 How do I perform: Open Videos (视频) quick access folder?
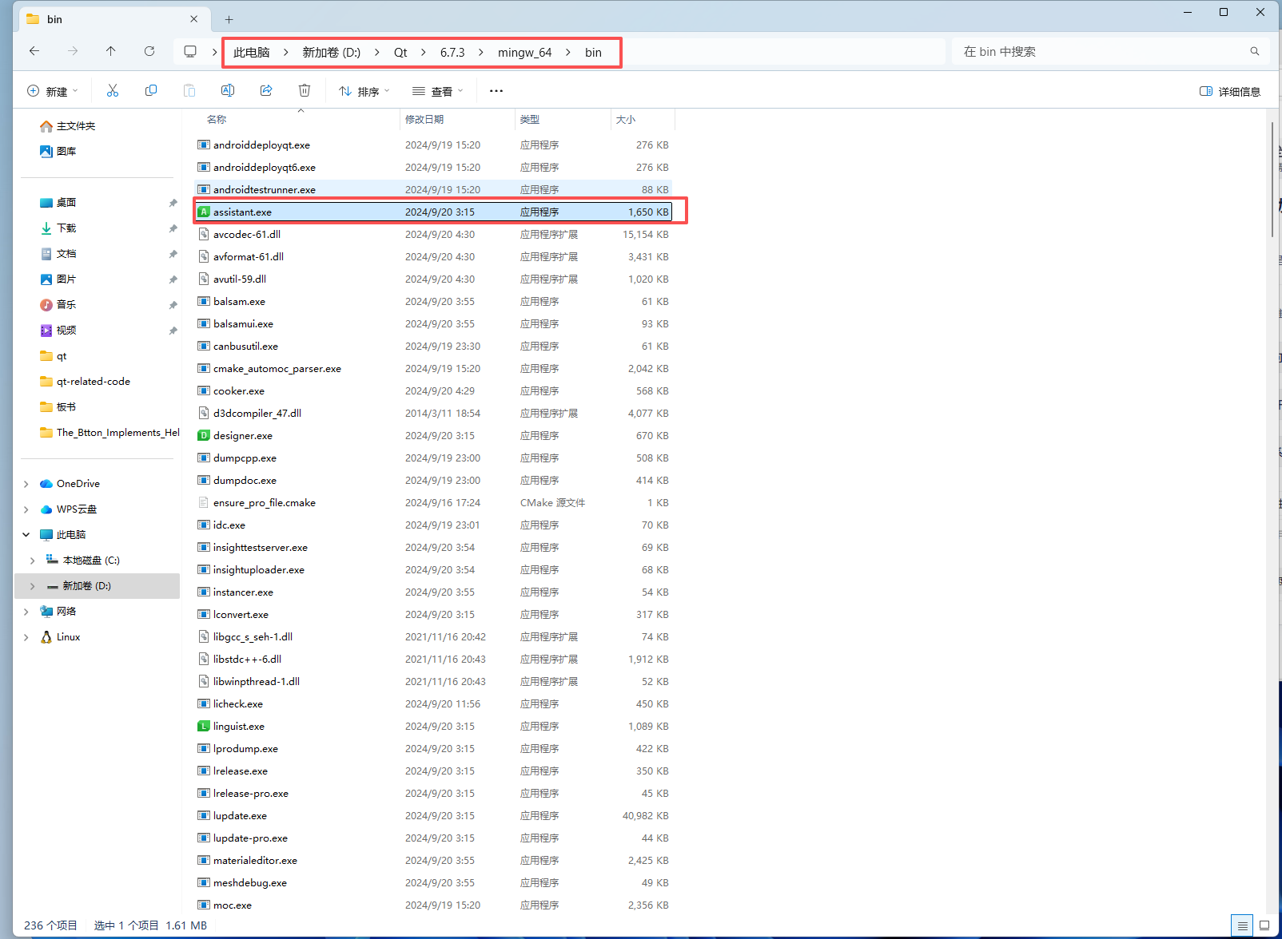click(58, 331)
